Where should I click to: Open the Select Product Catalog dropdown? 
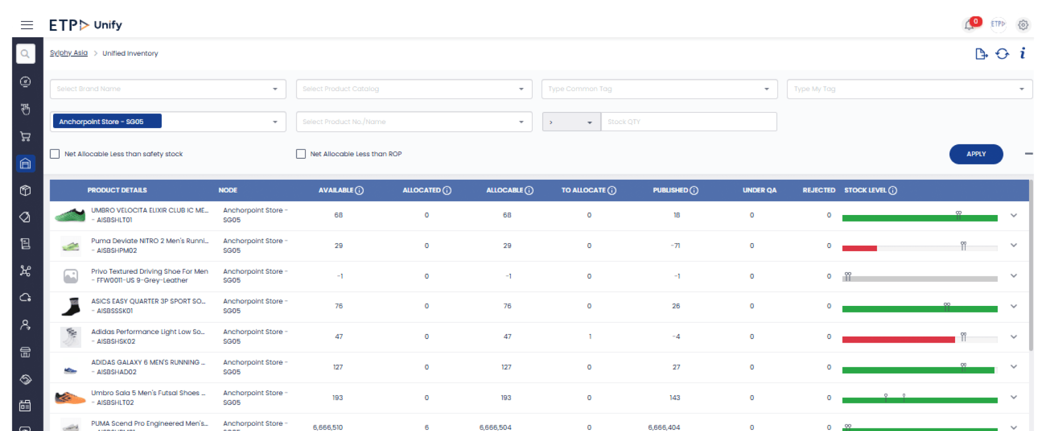(x=414, y=89)
